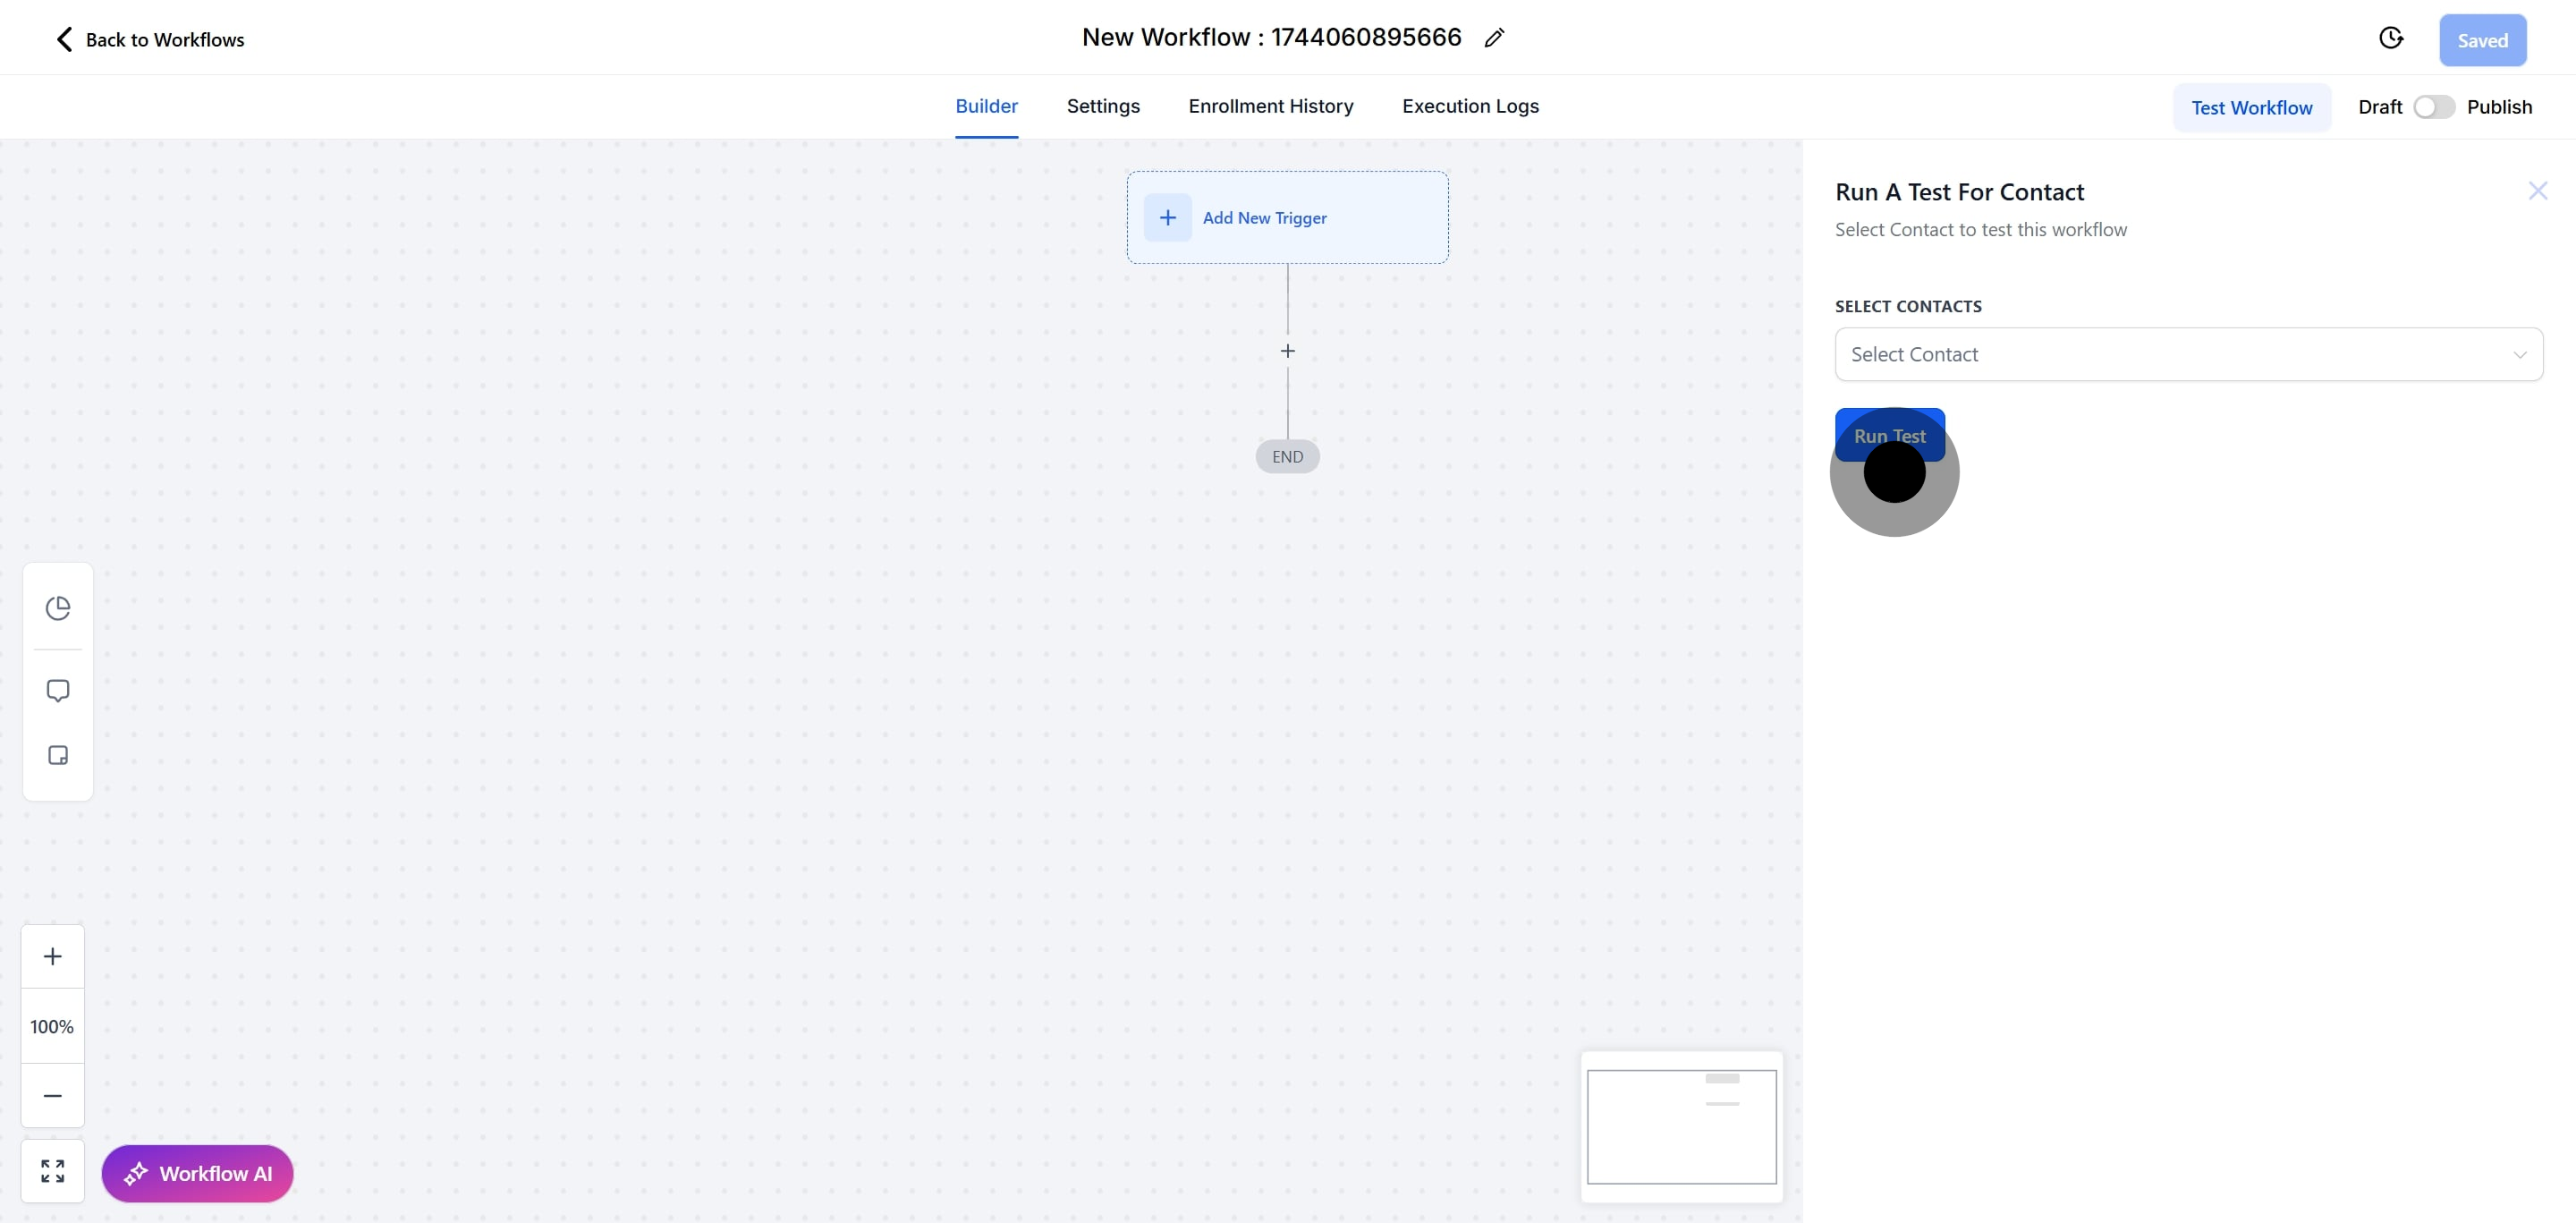Click the dropdown chevron in Select Contact

tap(2519, 355)
